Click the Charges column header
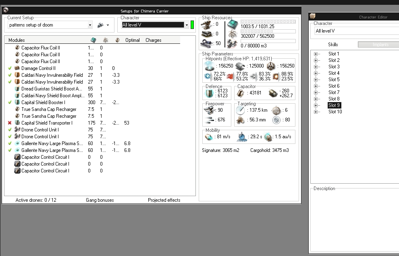 tap(154, 40)
